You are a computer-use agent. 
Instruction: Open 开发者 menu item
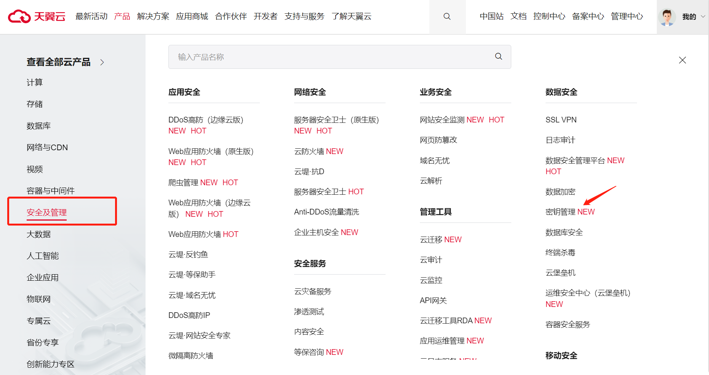pos(266,16)
